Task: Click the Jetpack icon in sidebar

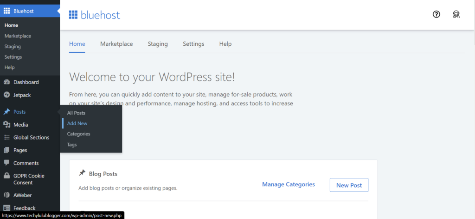Action: click(7, 95)
